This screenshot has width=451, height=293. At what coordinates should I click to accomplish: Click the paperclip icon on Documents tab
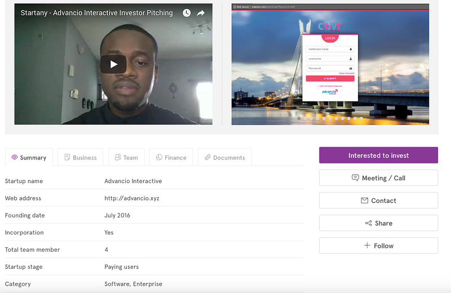pyautogui.click(x=207, y=157)
